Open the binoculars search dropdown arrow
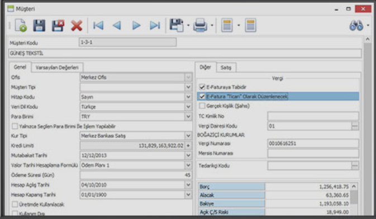 [x=368, y=26]
